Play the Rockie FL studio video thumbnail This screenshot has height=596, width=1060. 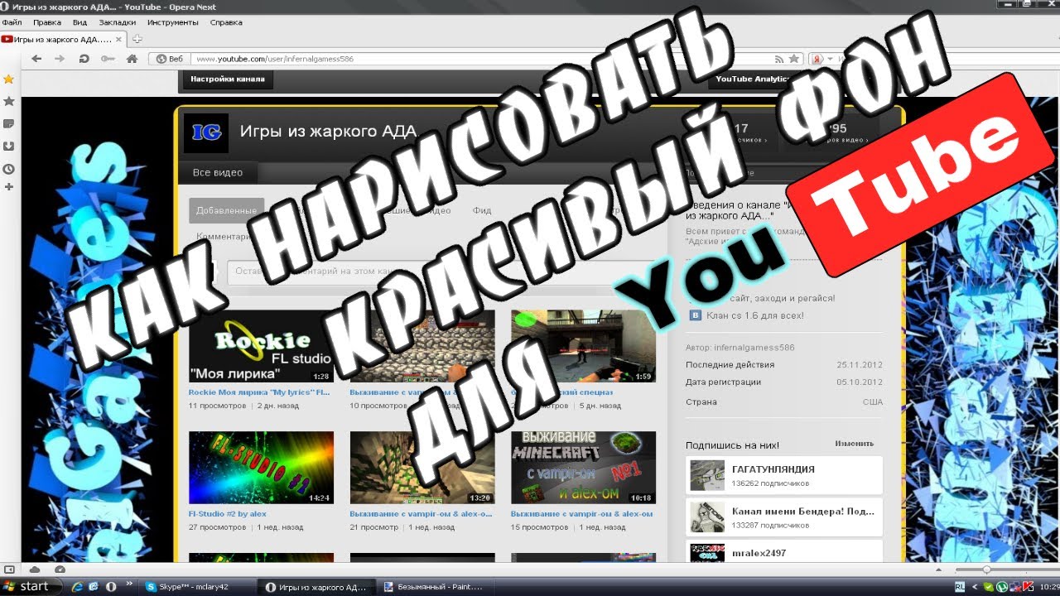(261, 346)
